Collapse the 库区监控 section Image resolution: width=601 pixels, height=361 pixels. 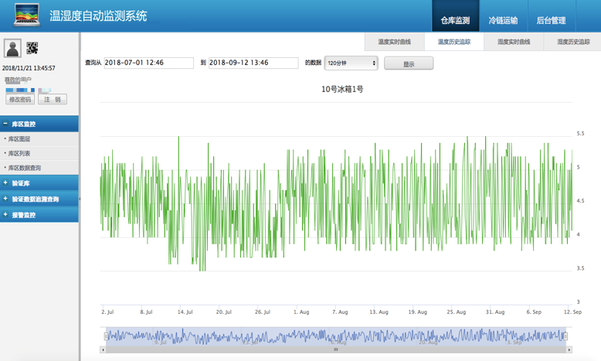coord(39,124)
